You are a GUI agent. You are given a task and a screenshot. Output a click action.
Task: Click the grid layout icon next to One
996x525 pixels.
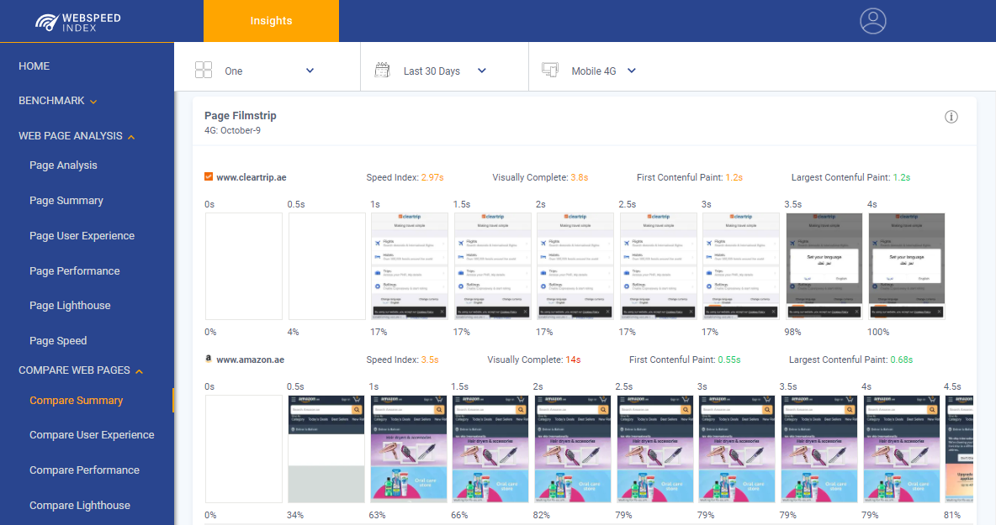point(204,71)
